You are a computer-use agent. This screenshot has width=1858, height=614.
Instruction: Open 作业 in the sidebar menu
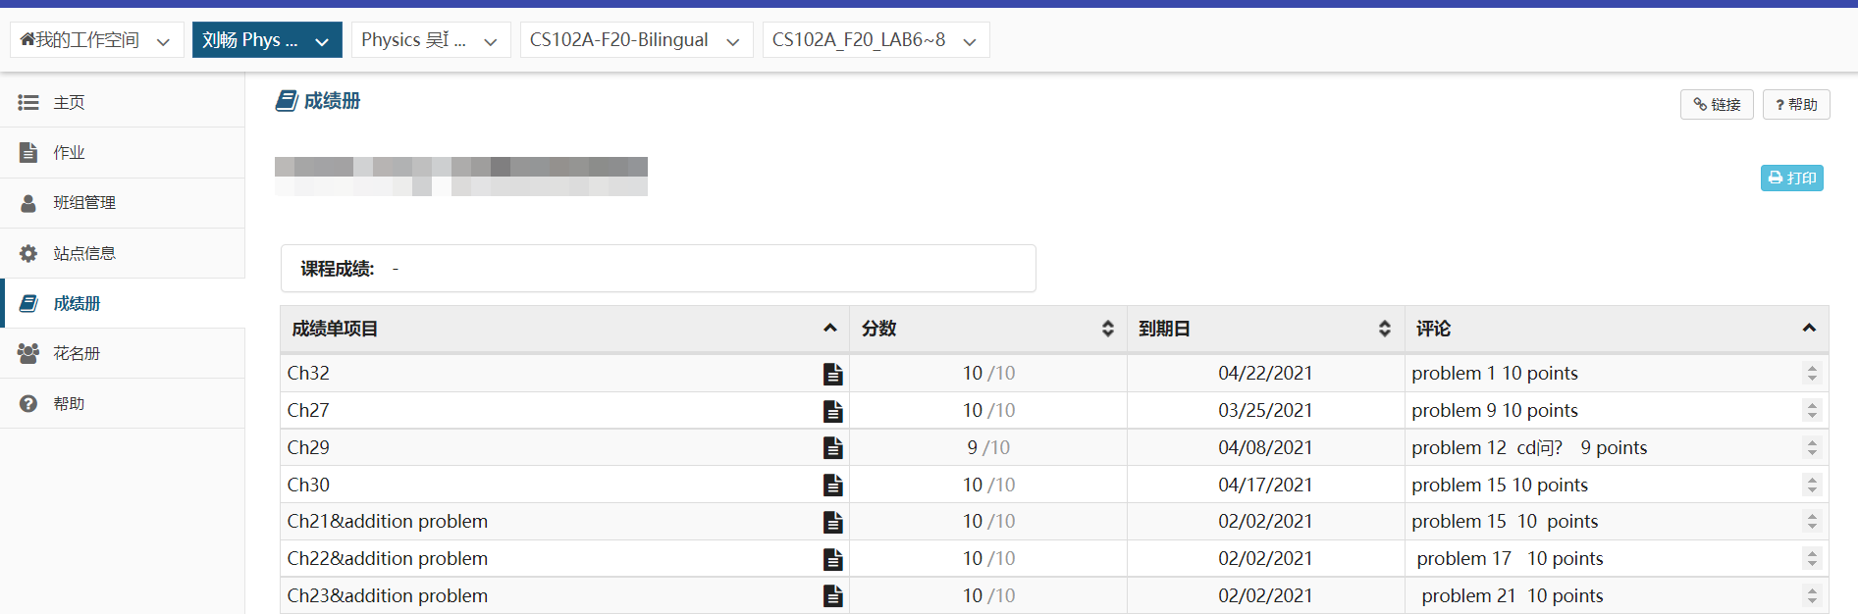click(69, 153)
